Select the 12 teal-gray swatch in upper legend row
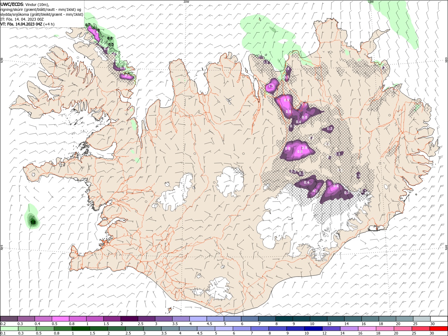This screenshot has height=336, width=448. point(335,319)
